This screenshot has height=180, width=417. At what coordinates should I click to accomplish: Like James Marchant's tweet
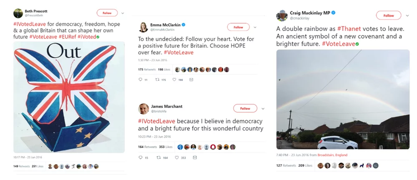pos(177,157)
